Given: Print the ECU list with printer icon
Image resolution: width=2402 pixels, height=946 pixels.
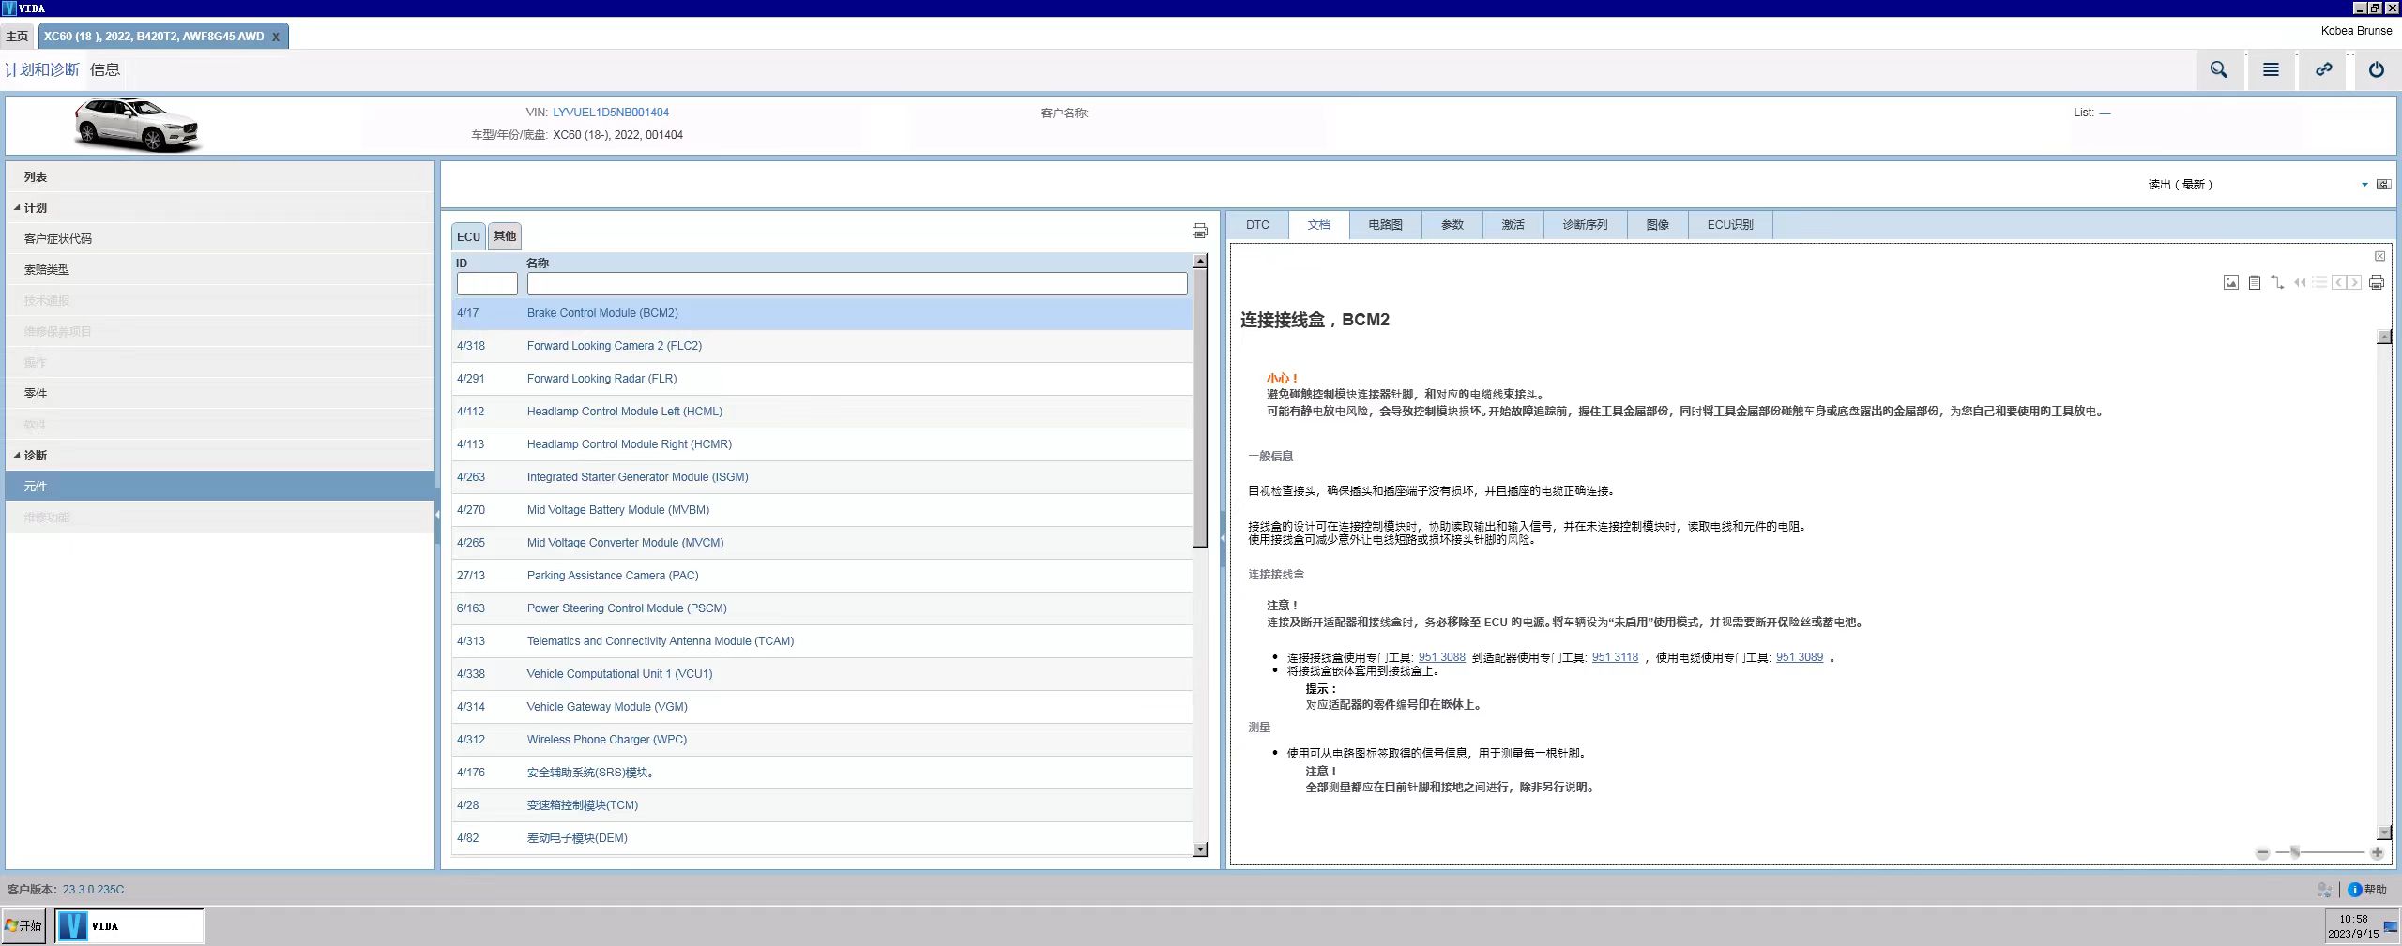Looking at the screenshot, I should point(1199,231).
